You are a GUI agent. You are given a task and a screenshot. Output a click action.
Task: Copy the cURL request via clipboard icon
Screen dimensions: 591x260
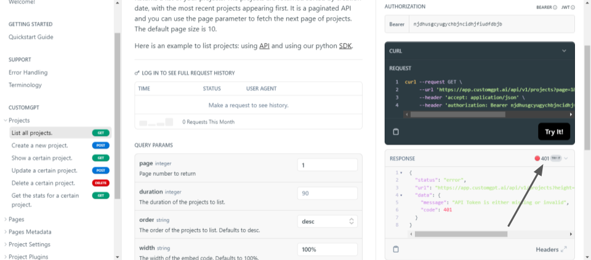396,132
